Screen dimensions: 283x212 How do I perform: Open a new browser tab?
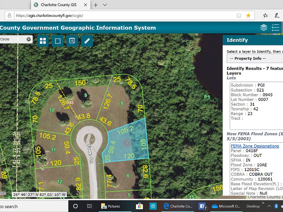click(96, 5)
